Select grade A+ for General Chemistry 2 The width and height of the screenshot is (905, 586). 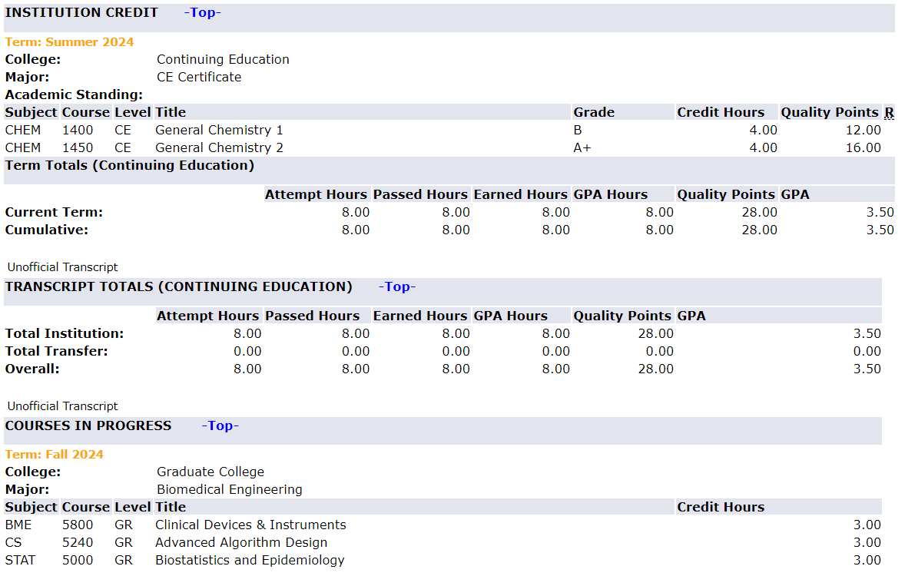click(x=582, y=147)
